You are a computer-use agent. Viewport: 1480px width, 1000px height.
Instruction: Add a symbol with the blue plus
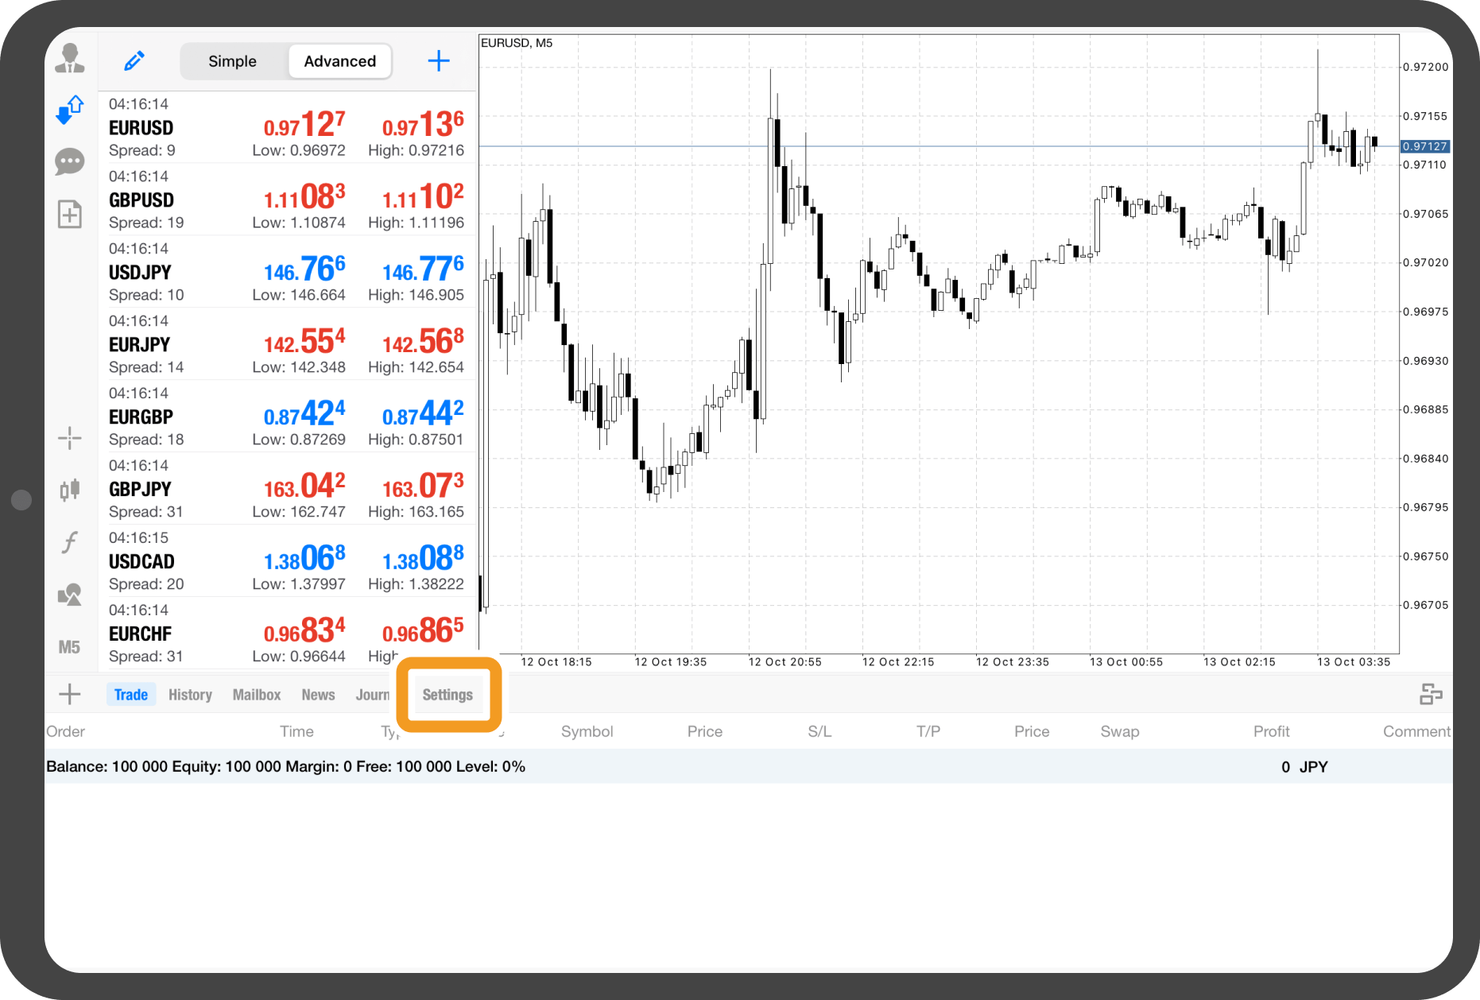point(439,61)
